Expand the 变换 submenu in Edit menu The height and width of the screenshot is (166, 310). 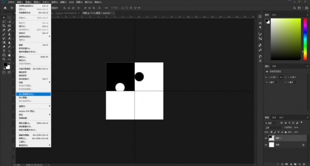click(x=33, y=82)
